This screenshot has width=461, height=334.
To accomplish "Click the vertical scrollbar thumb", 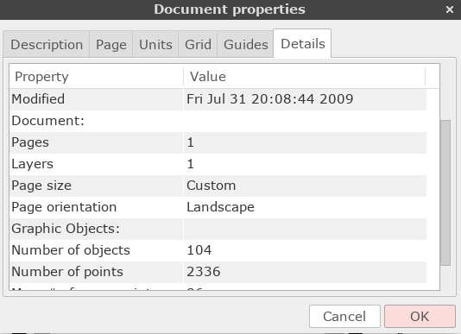I will (445, 192).
